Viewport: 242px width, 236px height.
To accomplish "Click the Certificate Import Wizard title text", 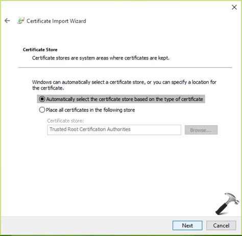I will [56, 21].
